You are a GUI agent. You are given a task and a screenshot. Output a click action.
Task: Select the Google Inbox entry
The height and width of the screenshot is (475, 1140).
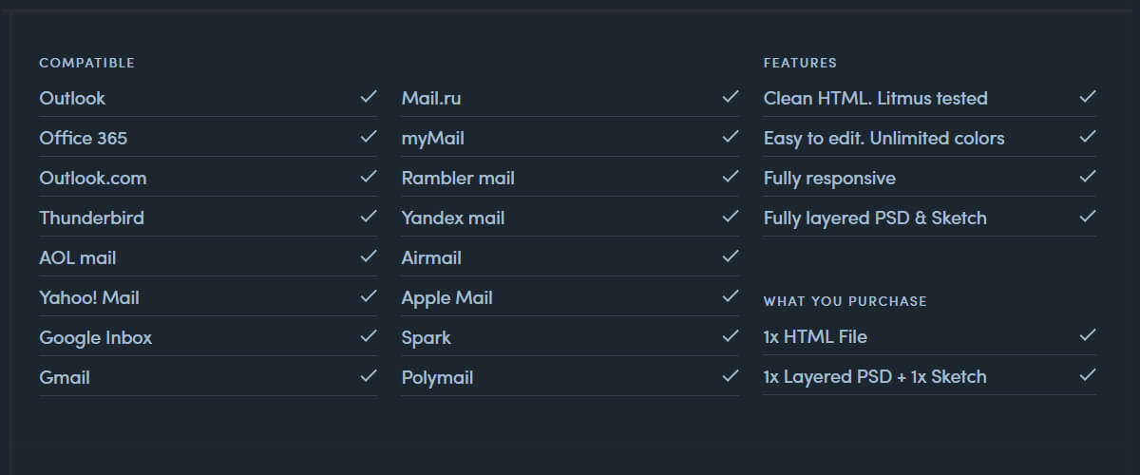click(95, 337)
